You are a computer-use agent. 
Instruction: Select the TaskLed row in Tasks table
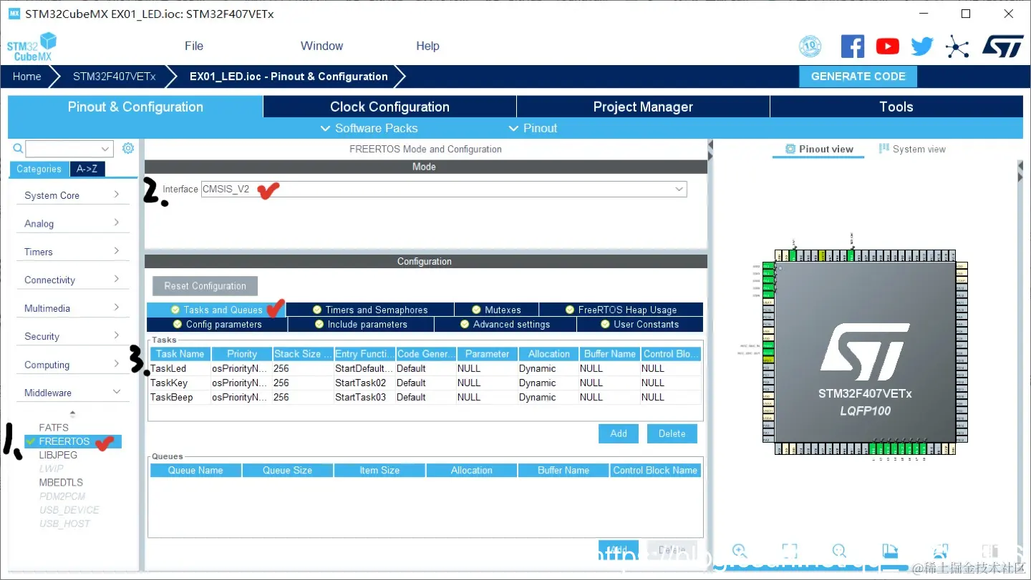click(425, 368)
